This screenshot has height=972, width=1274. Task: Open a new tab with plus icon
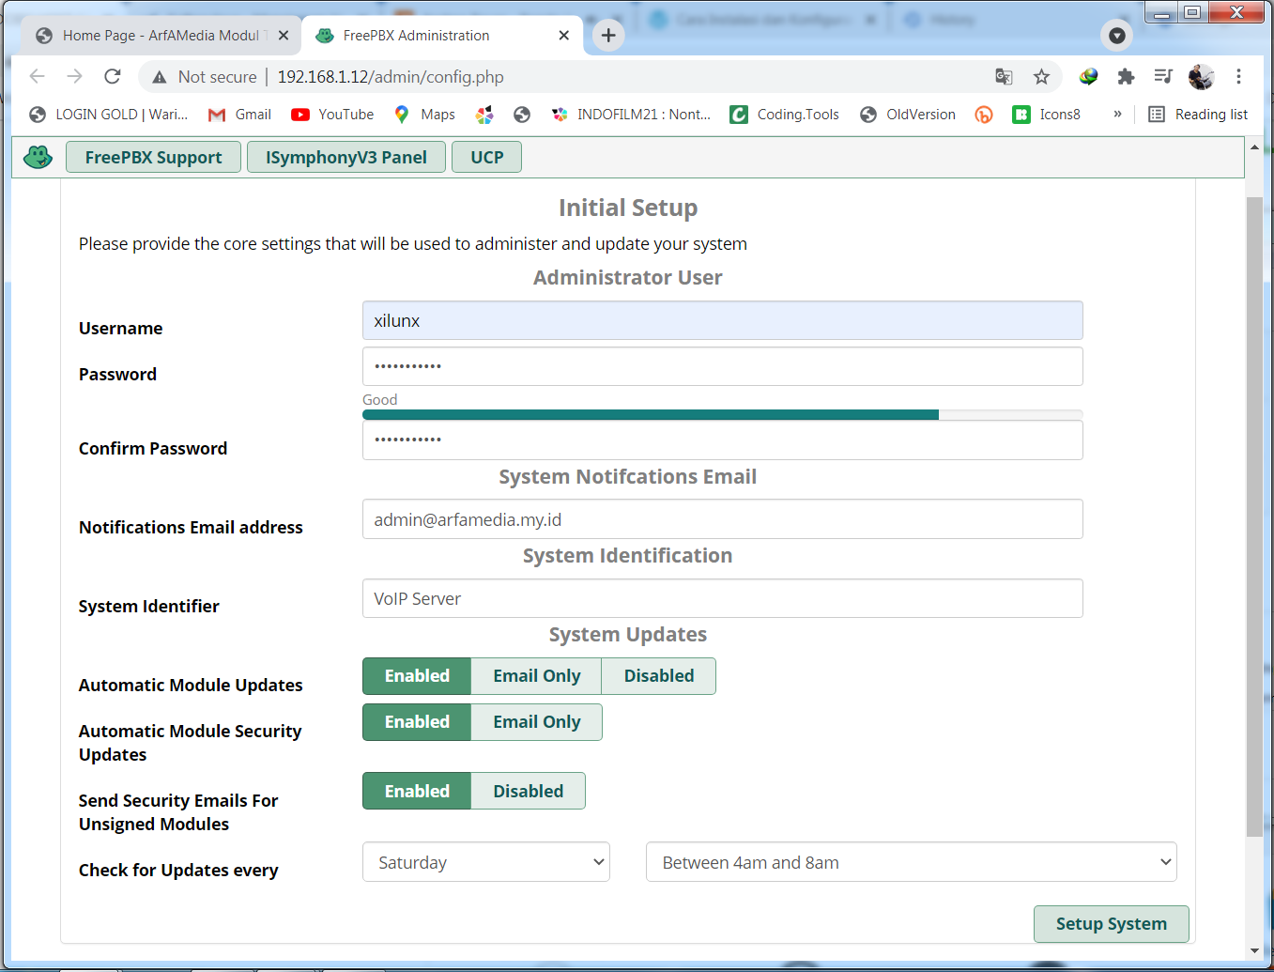tap(608, 35)
